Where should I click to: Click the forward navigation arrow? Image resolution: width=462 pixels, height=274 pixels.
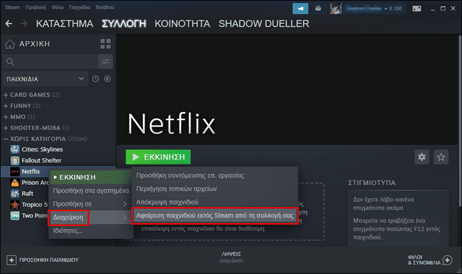pyautogui.click(x=24, y=24)
